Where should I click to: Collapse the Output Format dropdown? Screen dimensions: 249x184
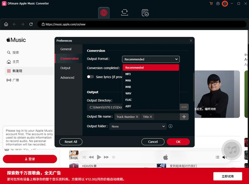(x=151, y=59)
